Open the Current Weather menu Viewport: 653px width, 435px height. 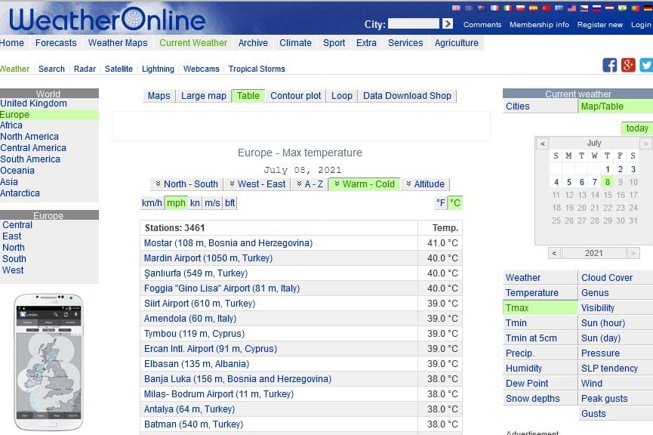coord(193,43)
